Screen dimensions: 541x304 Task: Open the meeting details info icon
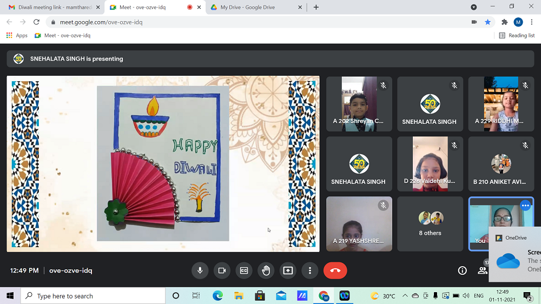coord(462,270)
